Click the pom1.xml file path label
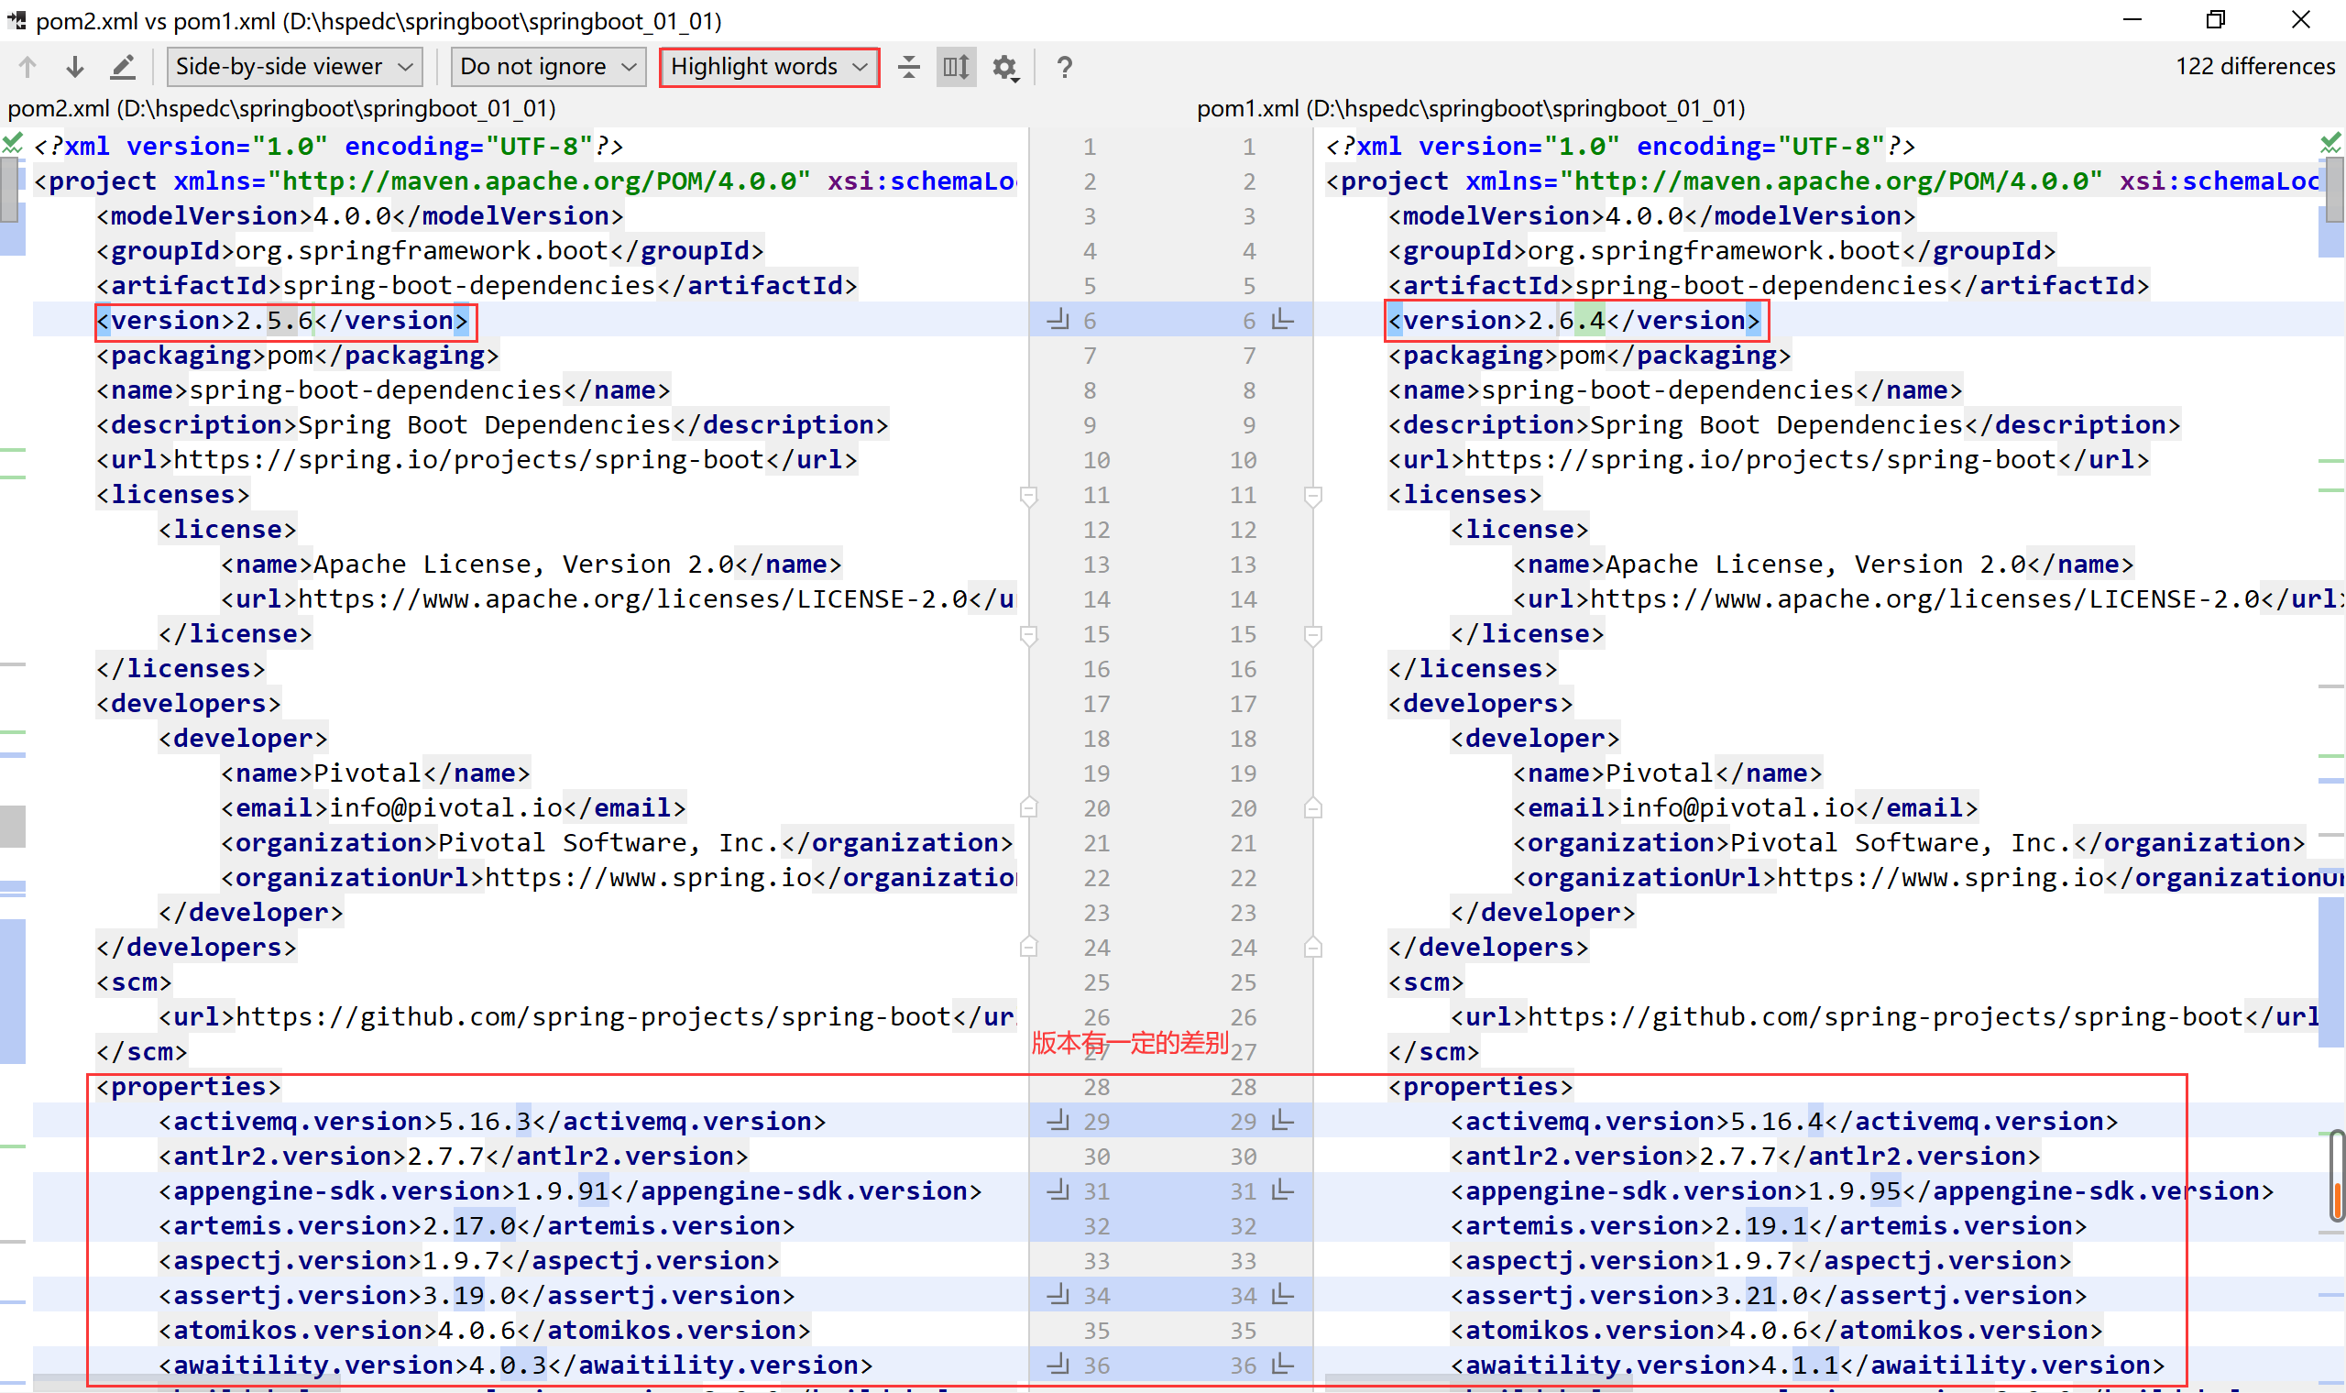 [1471, 109]
